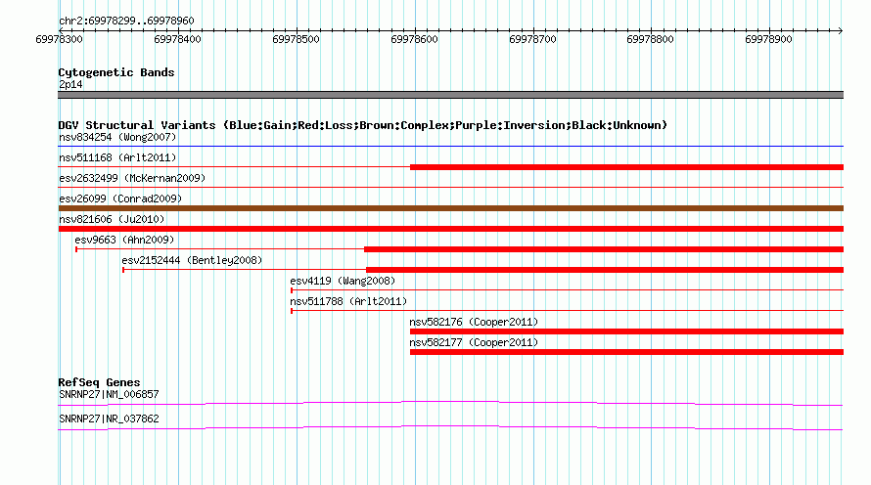The image size is (871, 485).
Task: Click the chr2:69978299..69978960 region label
Action: click(x=126, y=21)
